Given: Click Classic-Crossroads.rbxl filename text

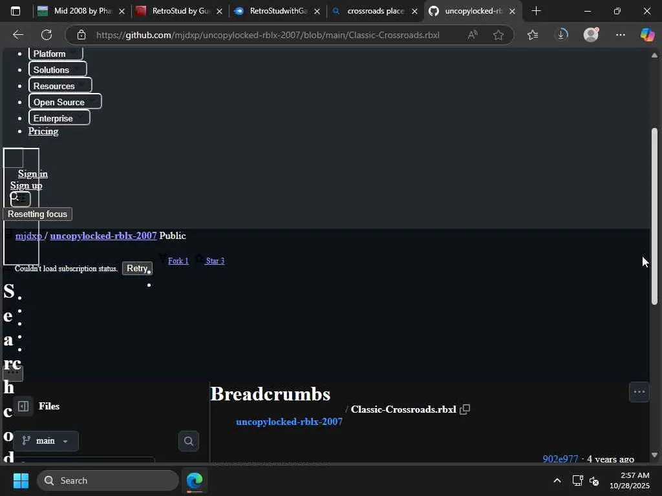Looking at the screenshot, I should click(403, 409).
